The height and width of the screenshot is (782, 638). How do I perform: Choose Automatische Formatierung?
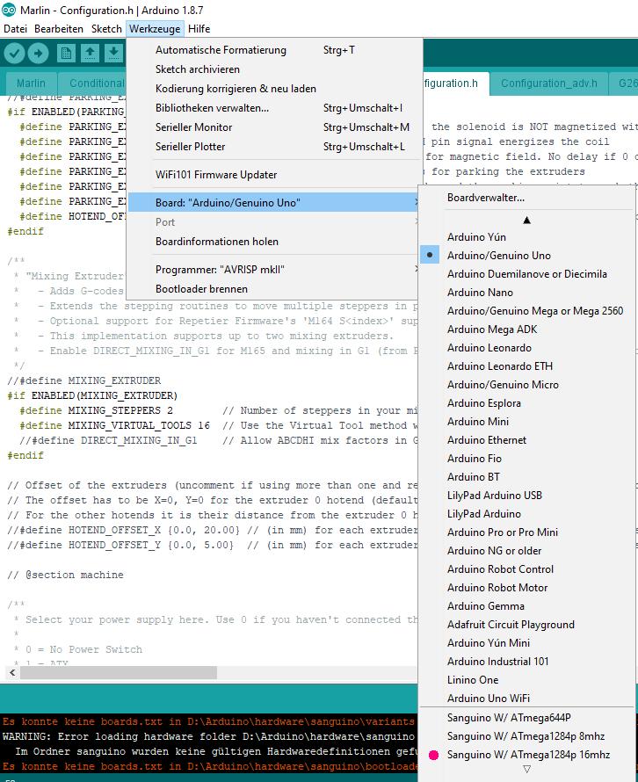272,50
